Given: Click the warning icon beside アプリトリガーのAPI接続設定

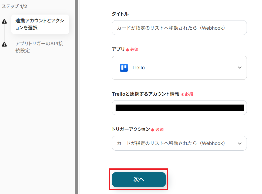Looking at the screenshot, I should click(4, 44).
